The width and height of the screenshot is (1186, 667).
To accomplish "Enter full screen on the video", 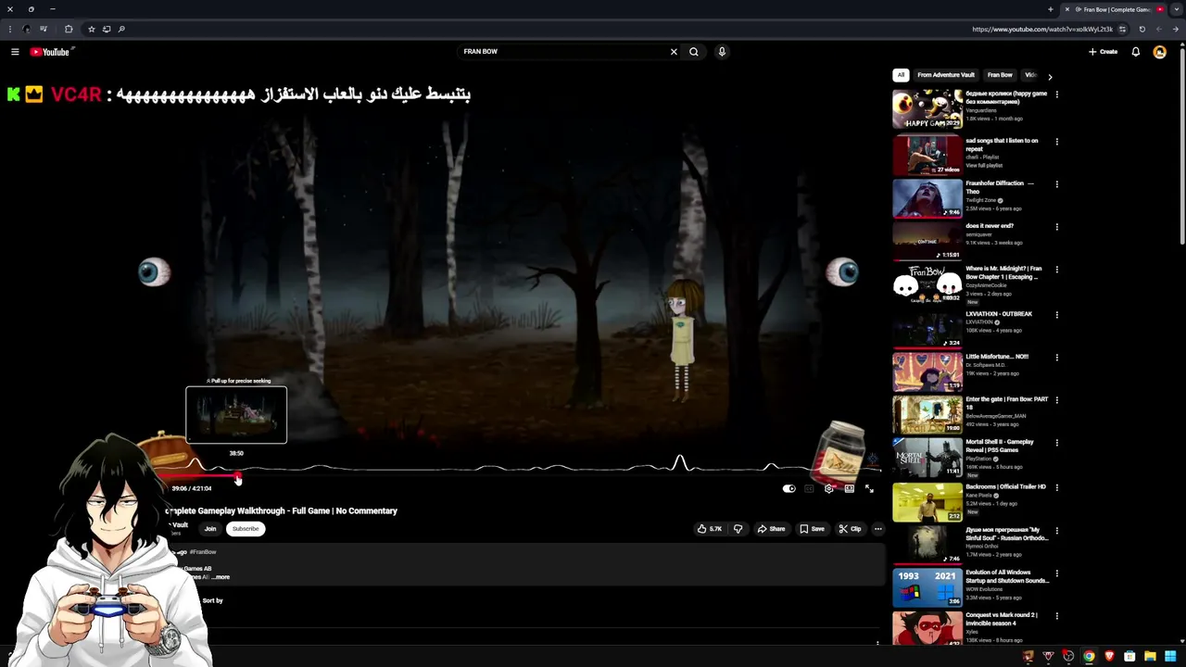I will 869,489.
